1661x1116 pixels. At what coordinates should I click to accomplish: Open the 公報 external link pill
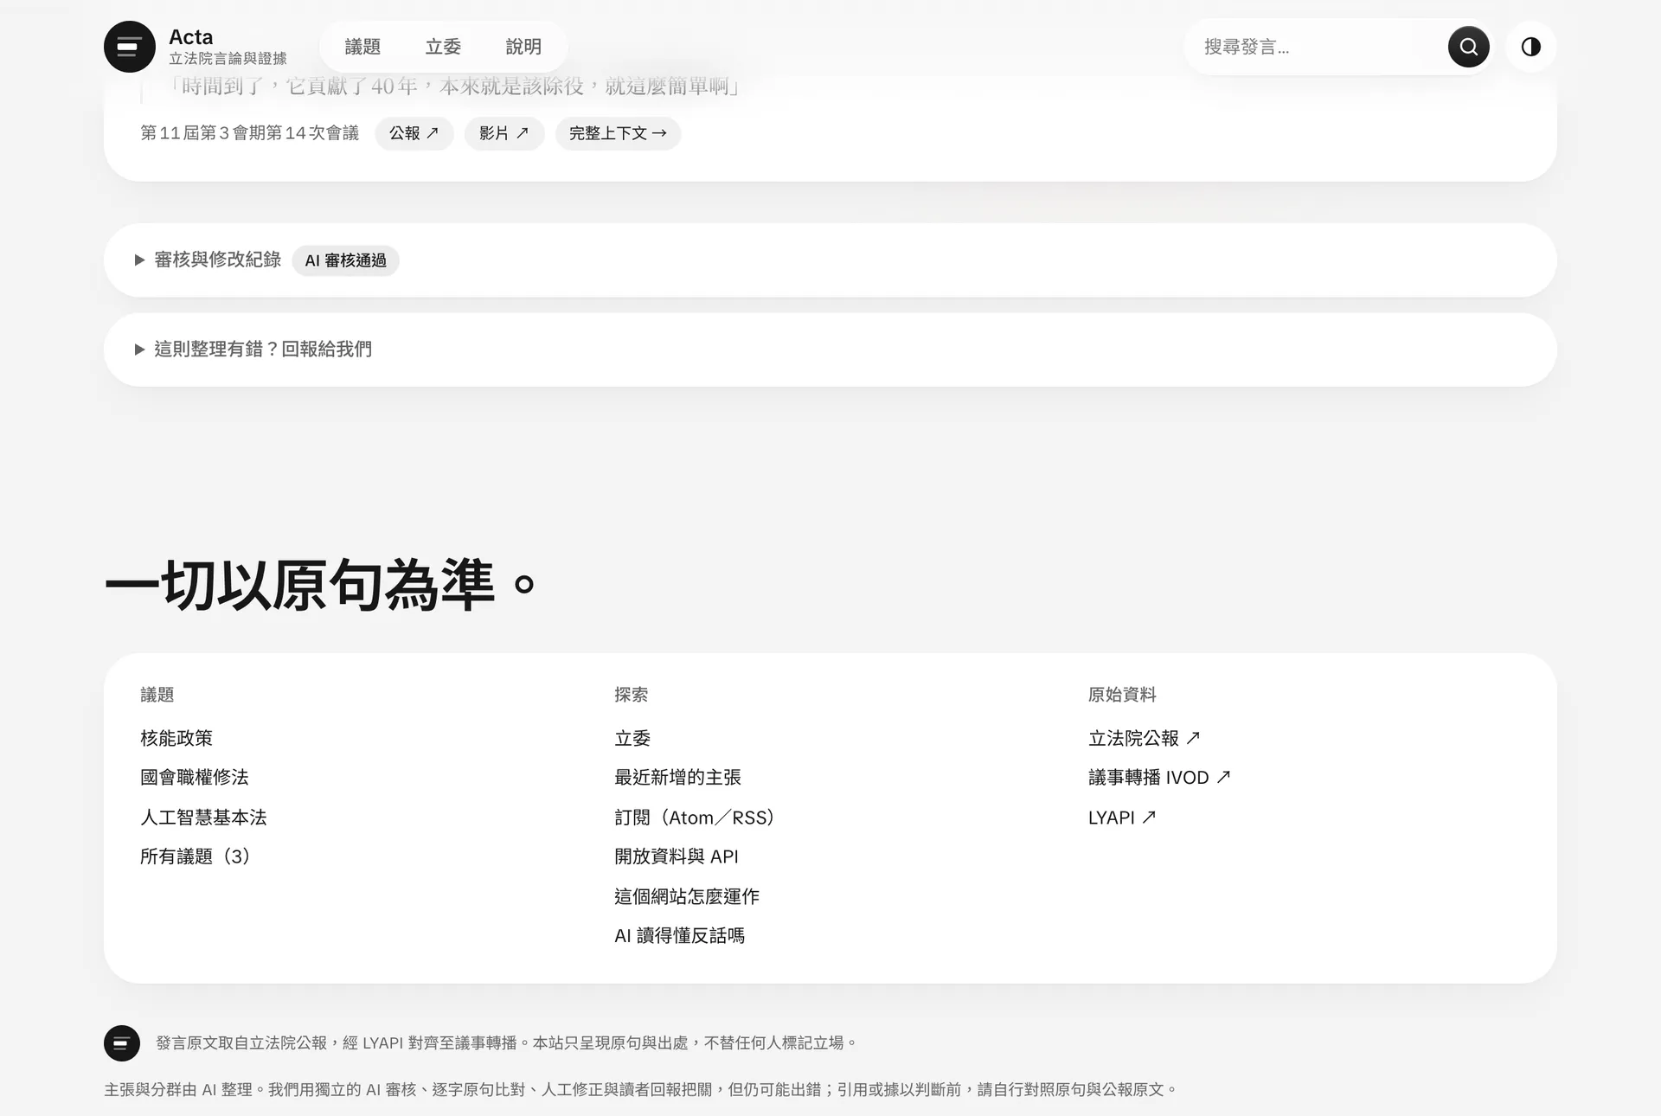point(414,133)
